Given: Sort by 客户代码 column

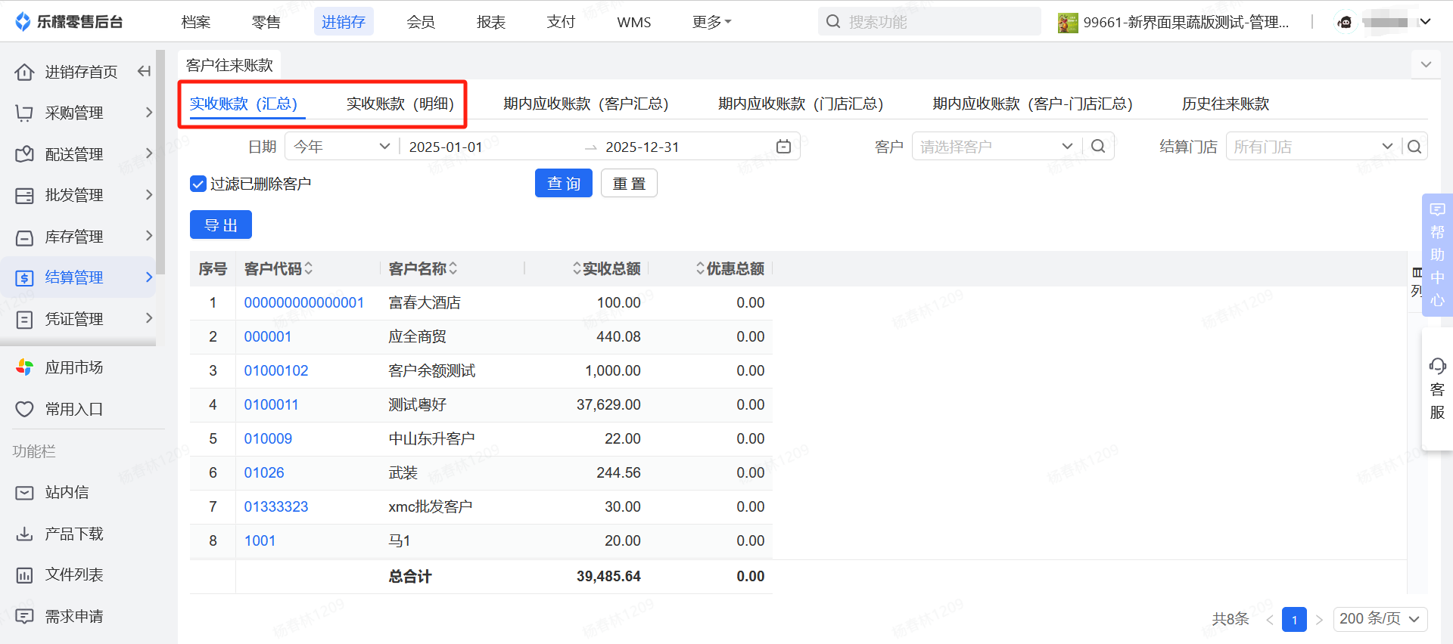Looking at the screenshot, I should click(x=309, y=268).
